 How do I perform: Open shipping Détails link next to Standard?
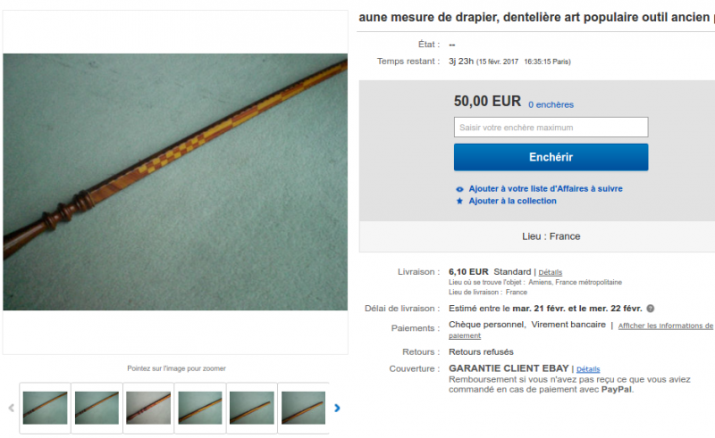tap(551, 272)
